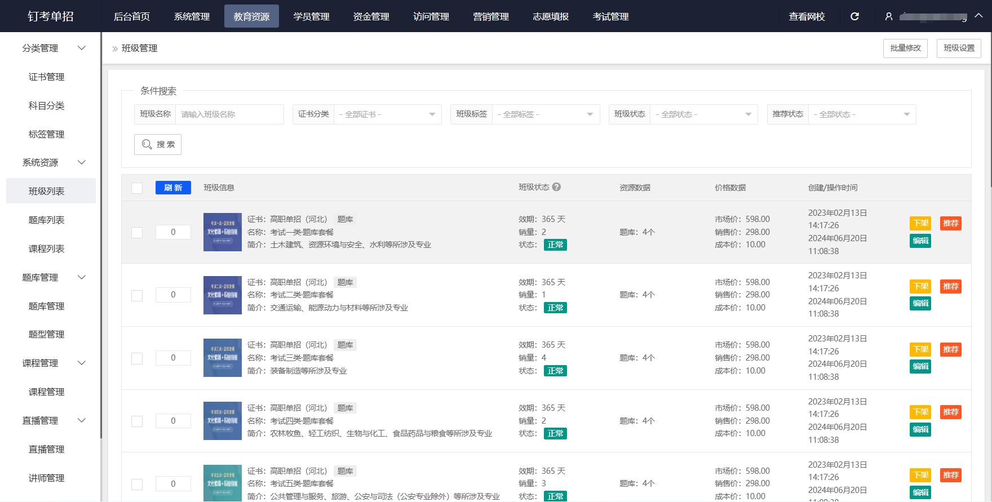Click the refresh icon in the top bar
Viewport: 992px width, 502px height.
(x=854, y=16)
